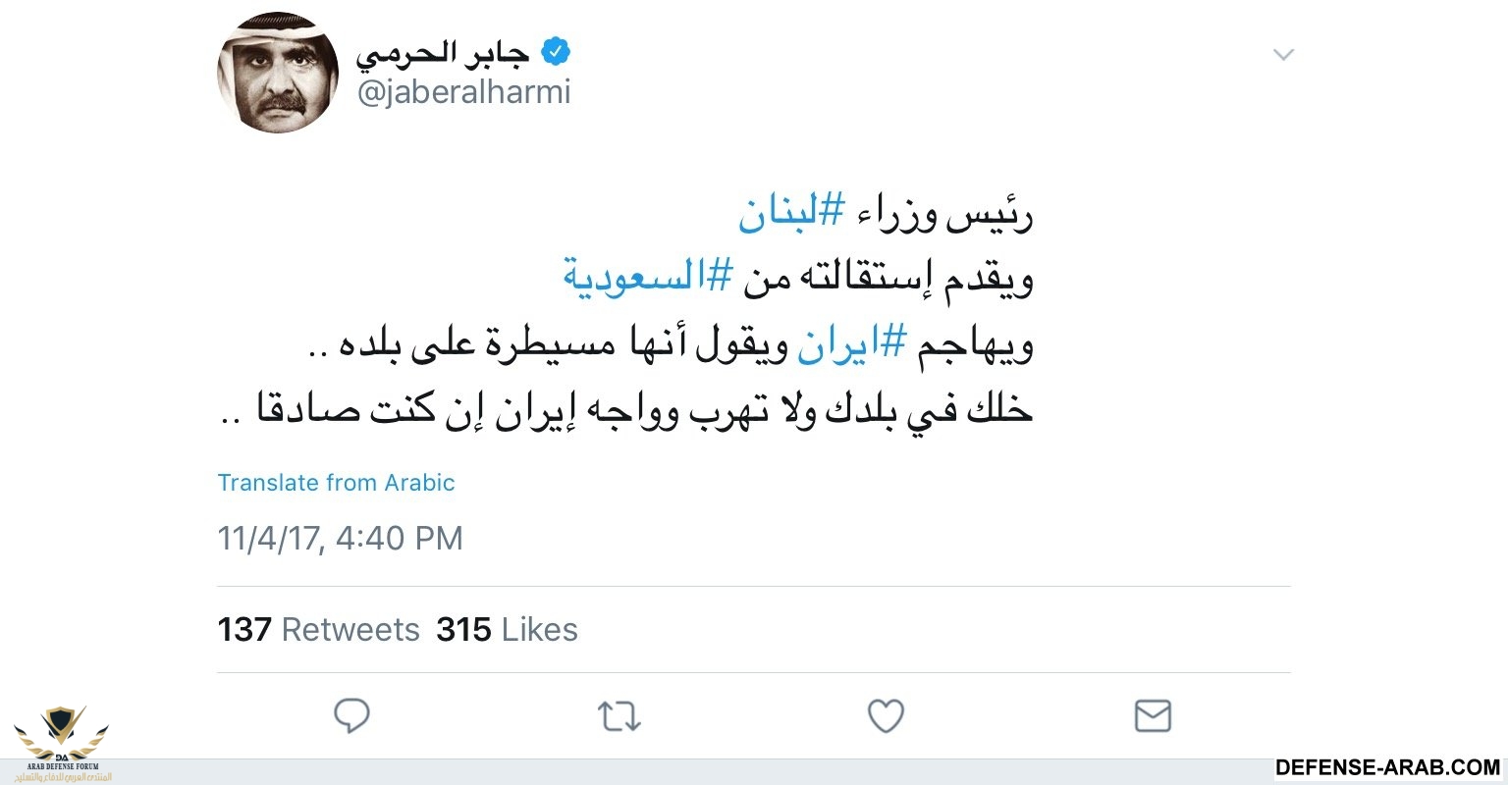View the 315 Likes list

point(507,629)
